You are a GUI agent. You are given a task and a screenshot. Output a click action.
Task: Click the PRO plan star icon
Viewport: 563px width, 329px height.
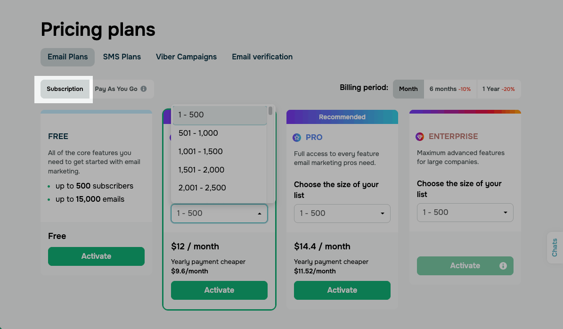(297, 138)
